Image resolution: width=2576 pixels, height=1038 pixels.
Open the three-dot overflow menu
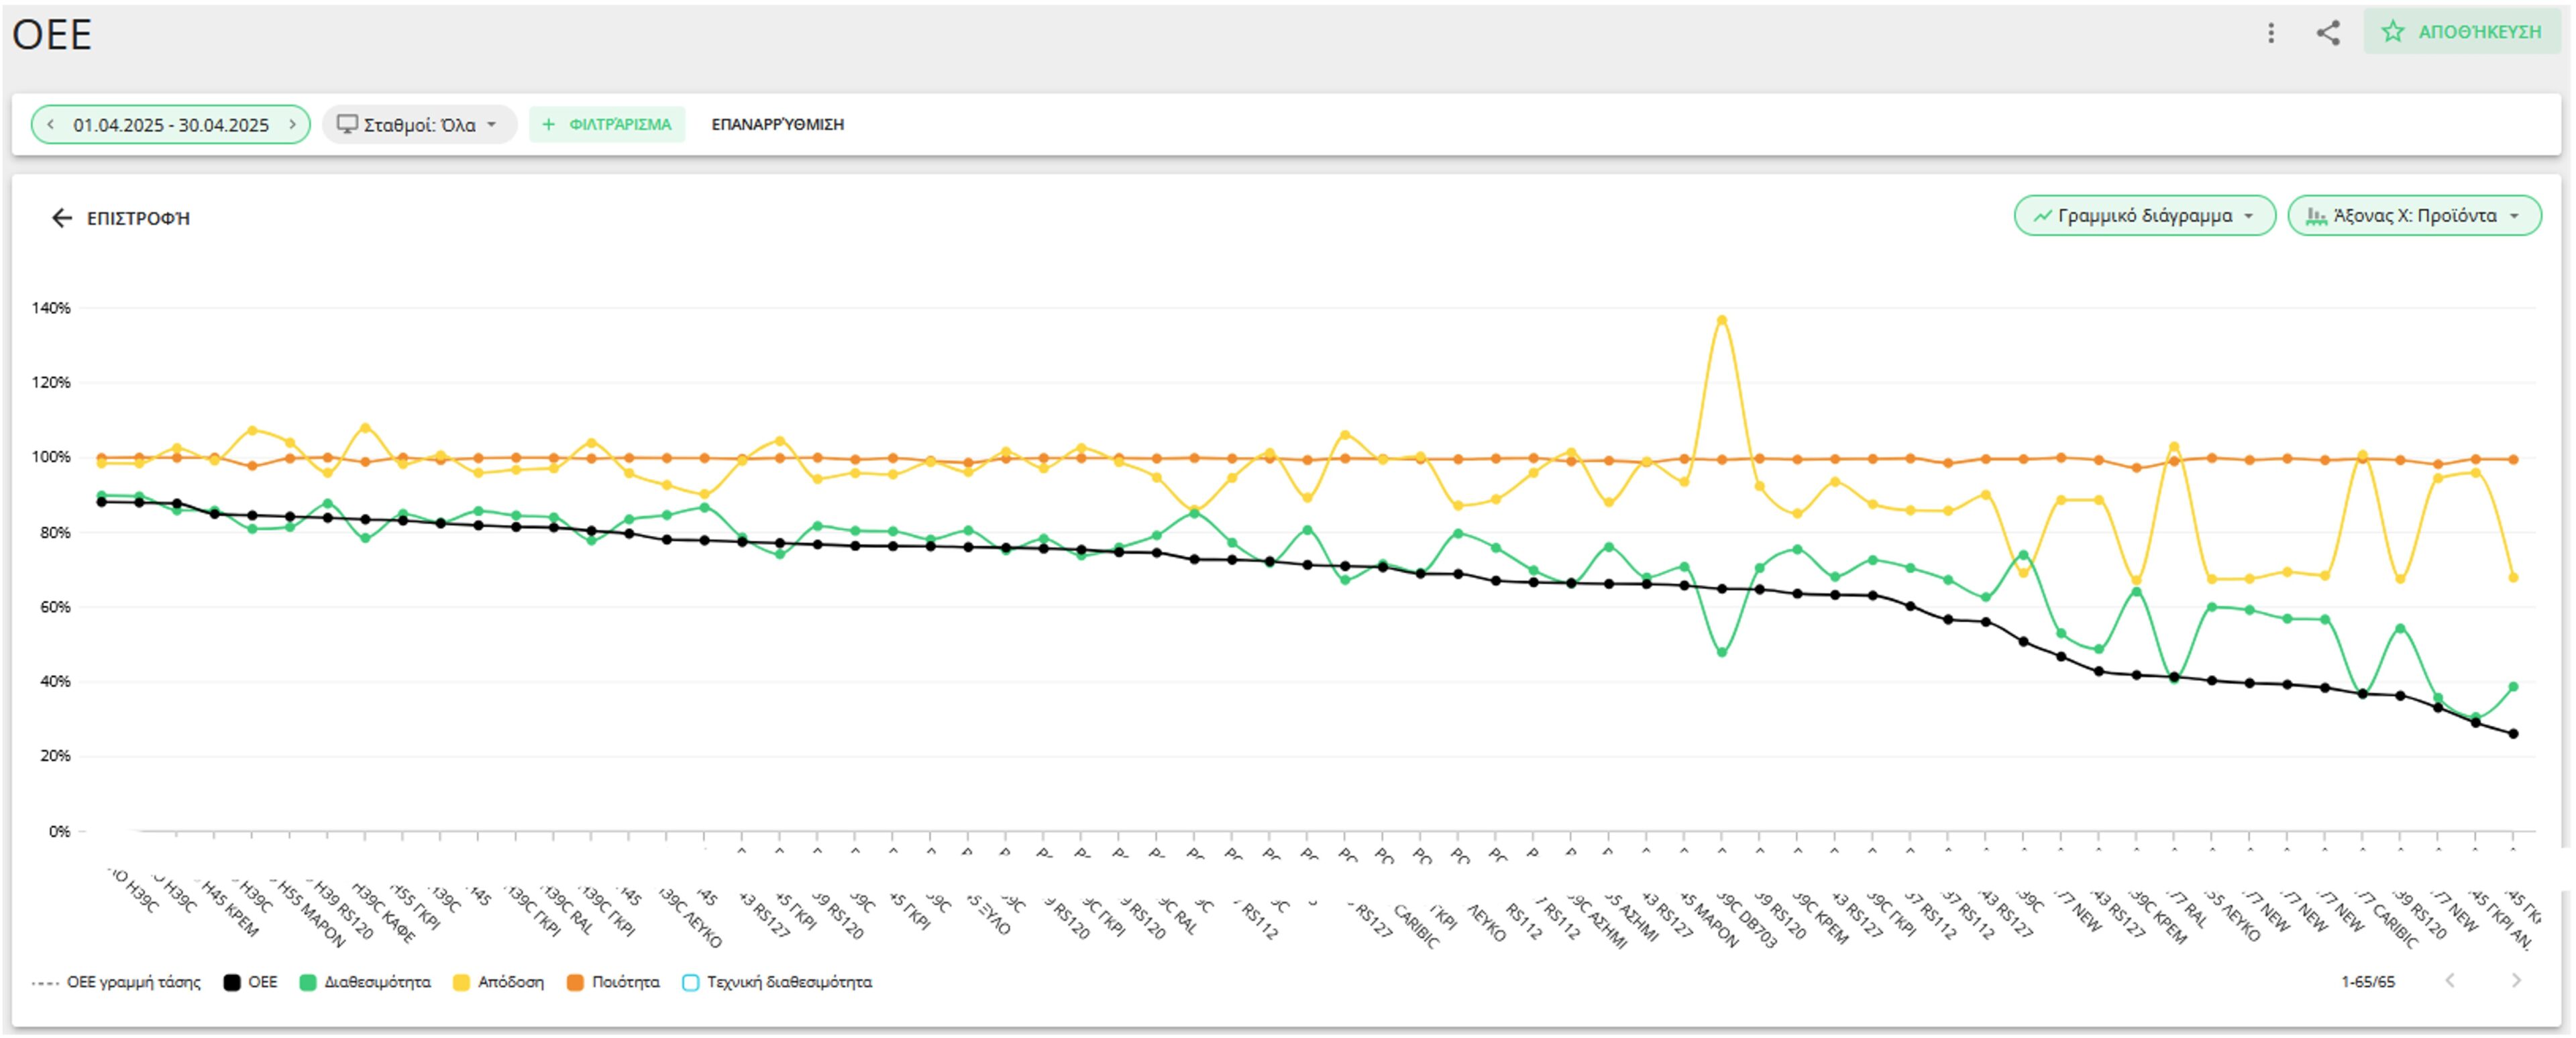pyautogui.click(x=2272, y=33)
